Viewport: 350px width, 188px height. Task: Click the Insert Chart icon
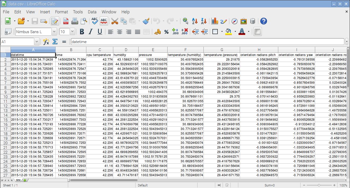click(215, 21)
